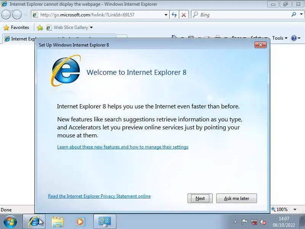Launch Windows Media Player from taskbar
Viewport: 305px width, 229px height.
click(80, 222)
